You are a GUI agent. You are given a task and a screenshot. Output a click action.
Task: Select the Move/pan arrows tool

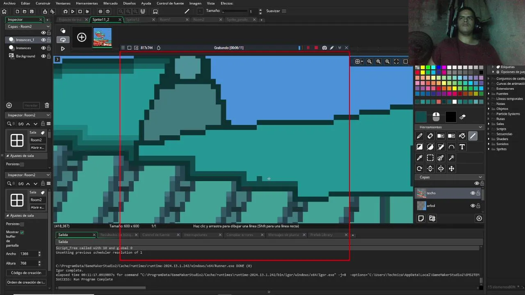(452, 168)
